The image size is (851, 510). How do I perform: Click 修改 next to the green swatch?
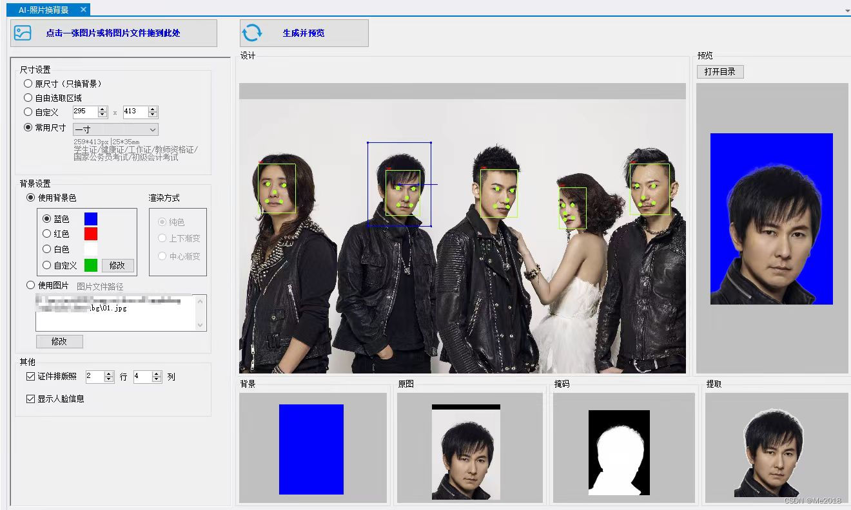pos(118,265)
